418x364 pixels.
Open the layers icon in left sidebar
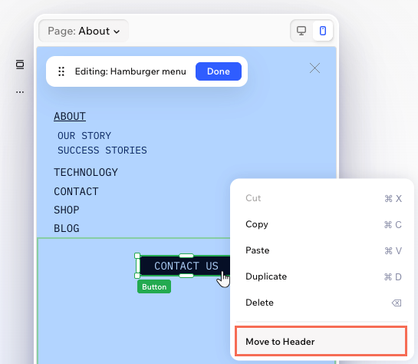coord(20,65)
